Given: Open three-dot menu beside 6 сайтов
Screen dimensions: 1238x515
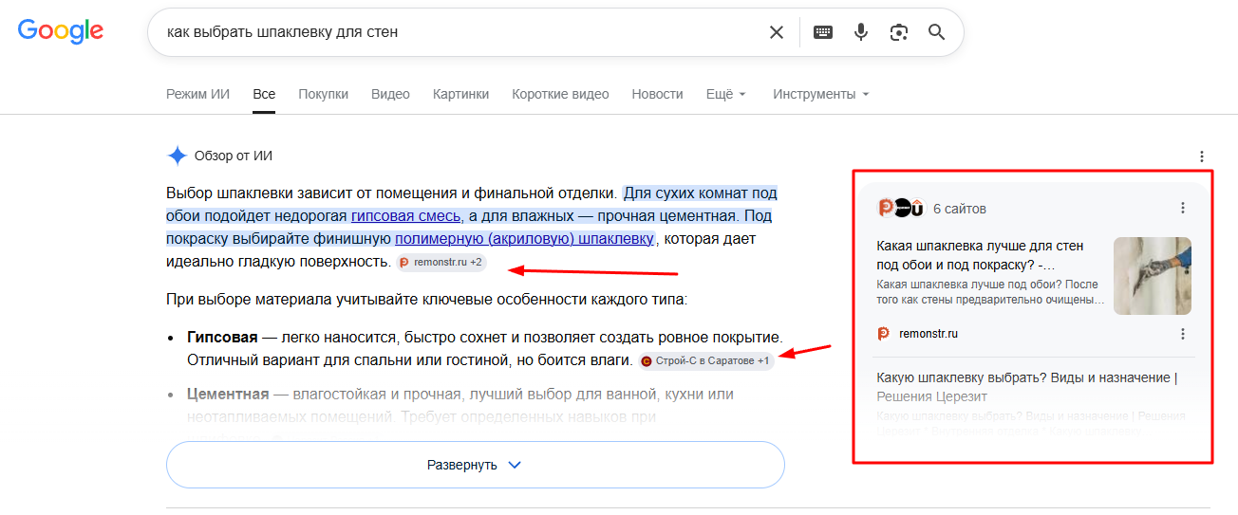Looking at the screenshot, I should click(x=1183, y=208).
